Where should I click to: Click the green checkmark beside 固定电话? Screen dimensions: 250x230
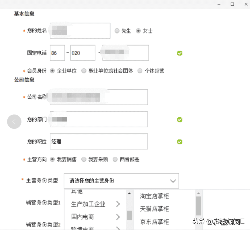[x=180, y=53]
